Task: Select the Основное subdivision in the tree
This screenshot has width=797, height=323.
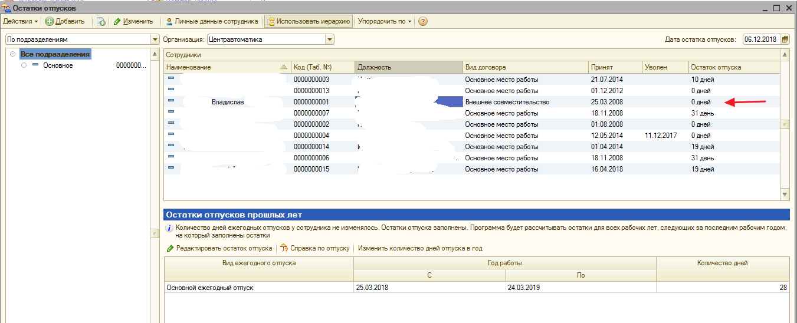Action: (x=58, y=65)
